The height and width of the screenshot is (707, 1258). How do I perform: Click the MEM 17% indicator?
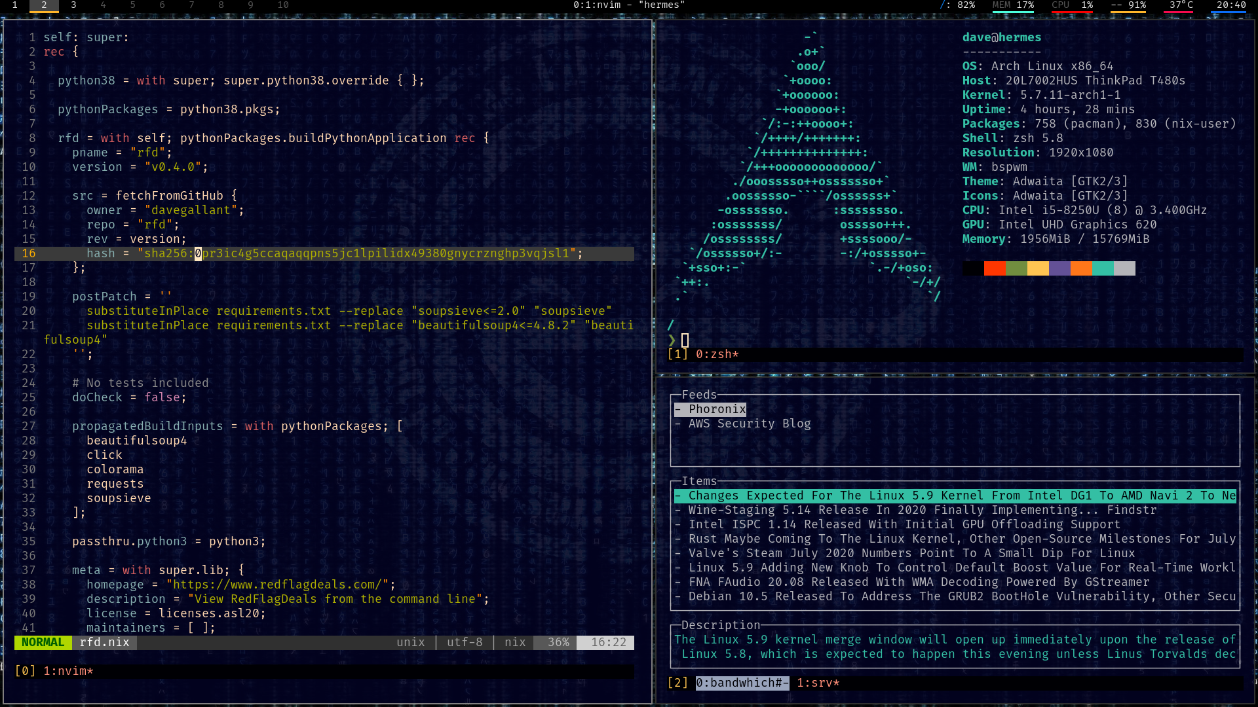pyautogui.click(x=1013, y=5)
